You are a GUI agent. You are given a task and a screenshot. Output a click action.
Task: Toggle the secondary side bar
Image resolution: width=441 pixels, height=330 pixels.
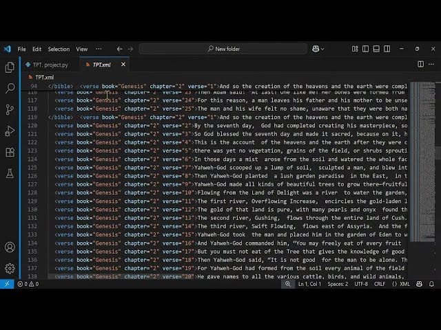tap(387, 49)
